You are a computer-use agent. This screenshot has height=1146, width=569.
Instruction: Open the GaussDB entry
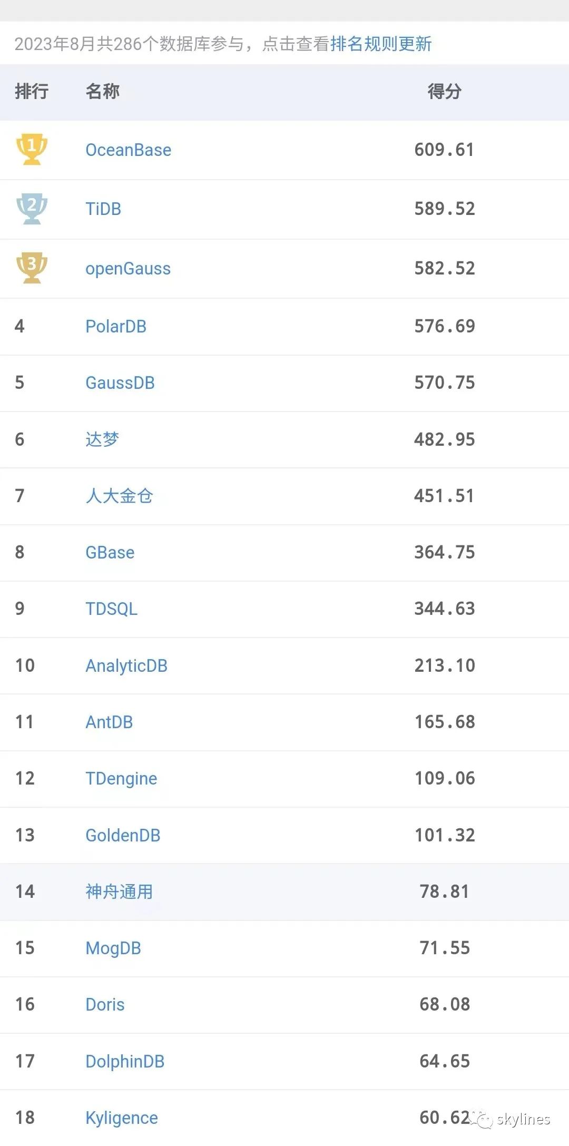tap(120, 383)
